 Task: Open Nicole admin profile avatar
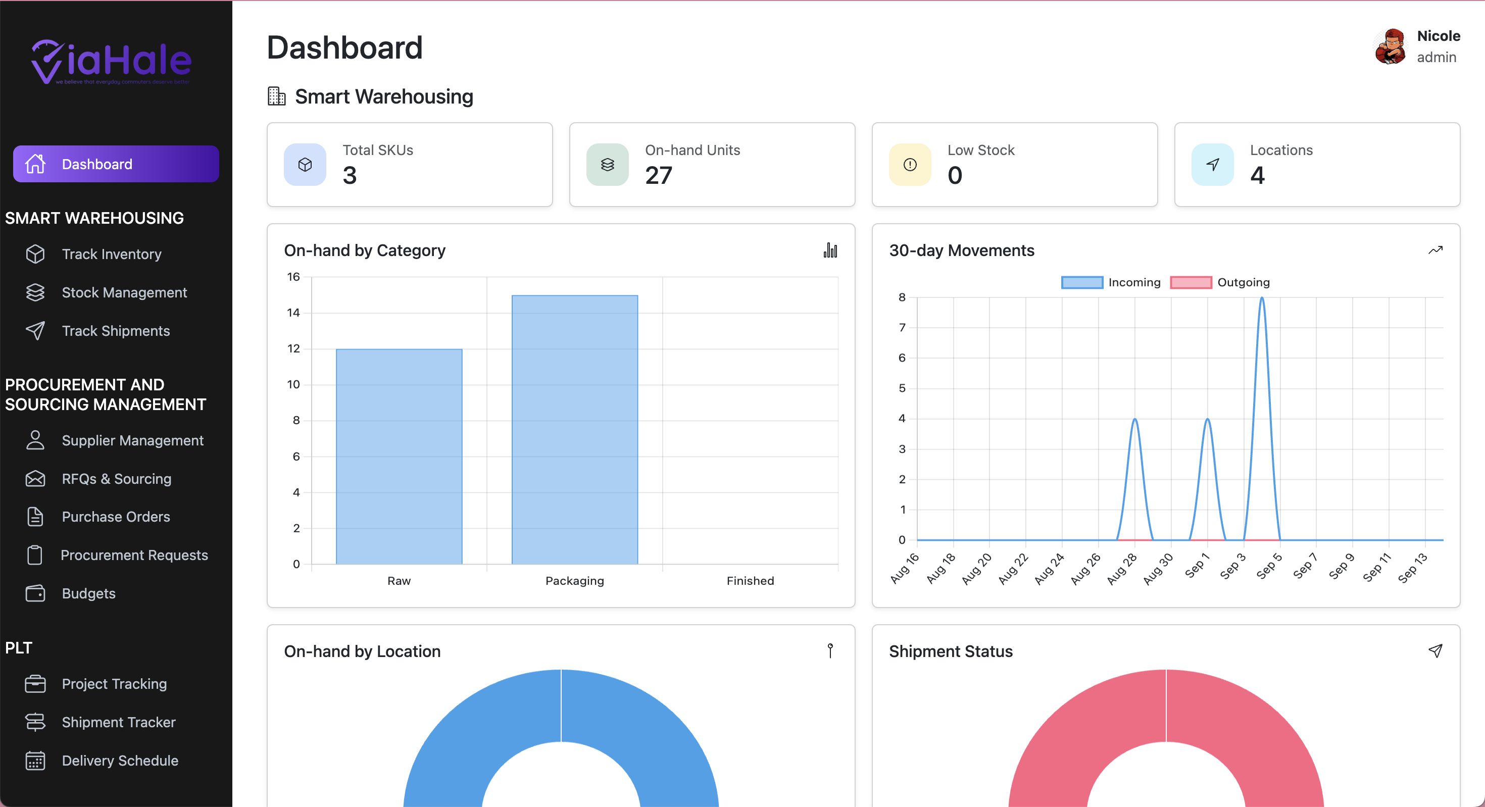point(1390,46)
